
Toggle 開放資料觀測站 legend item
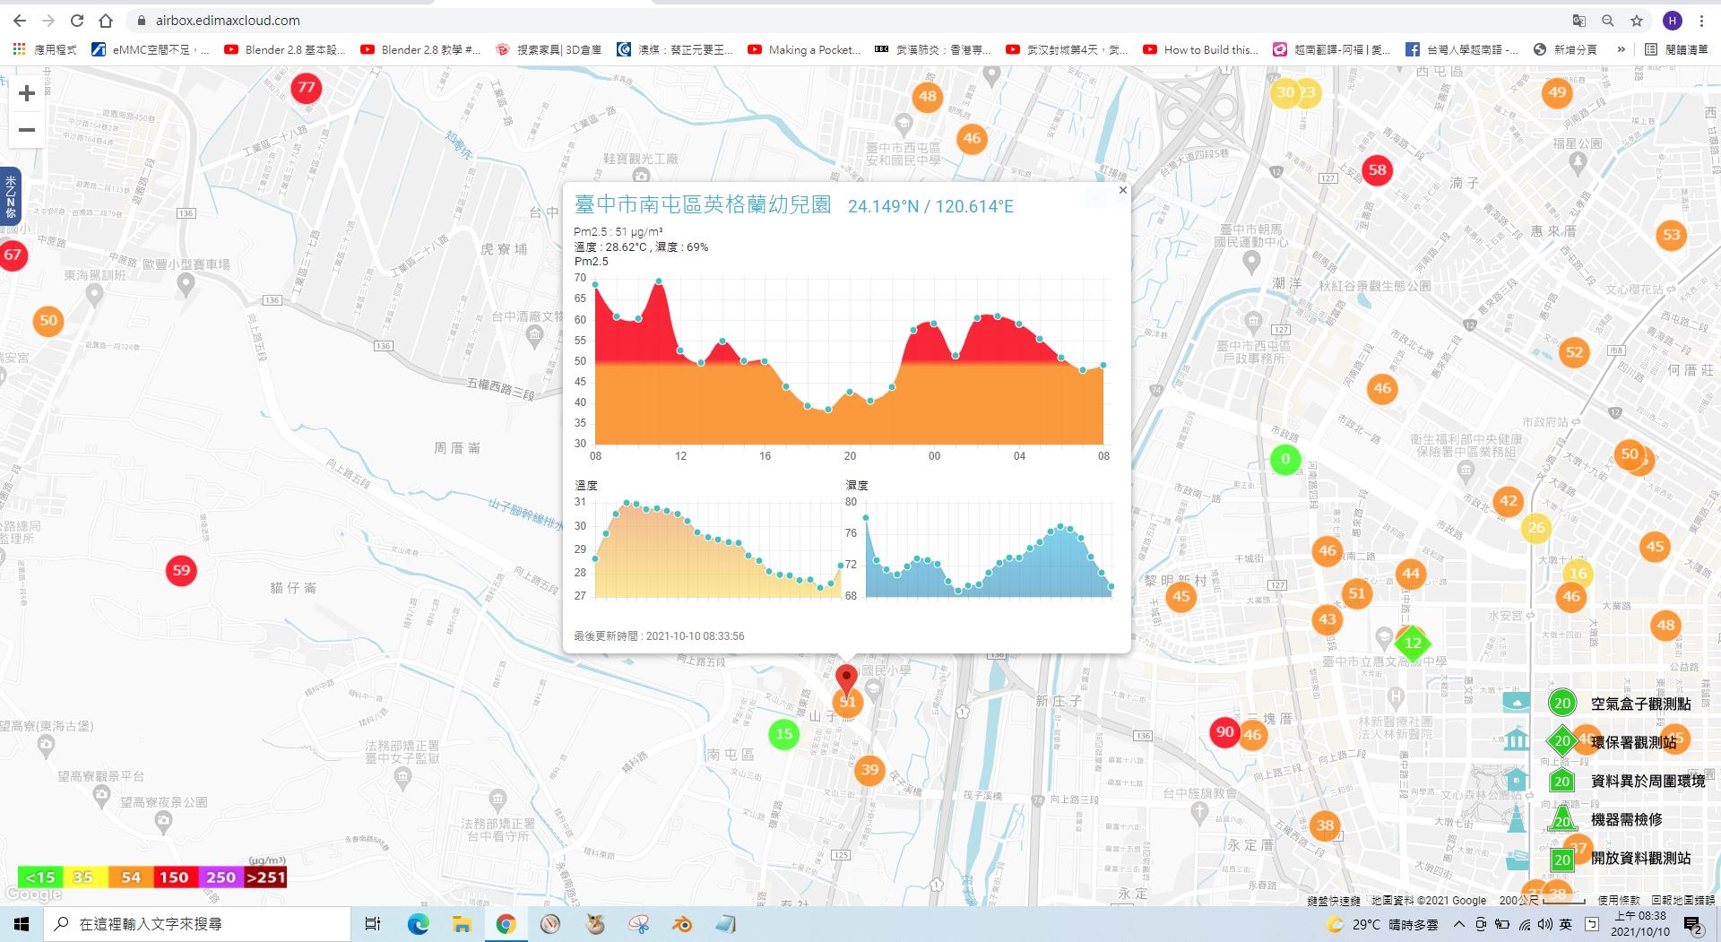click(x=1621, y=858)
